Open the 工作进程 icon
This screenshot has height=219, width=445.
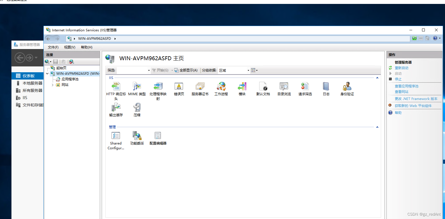(221, 86)
